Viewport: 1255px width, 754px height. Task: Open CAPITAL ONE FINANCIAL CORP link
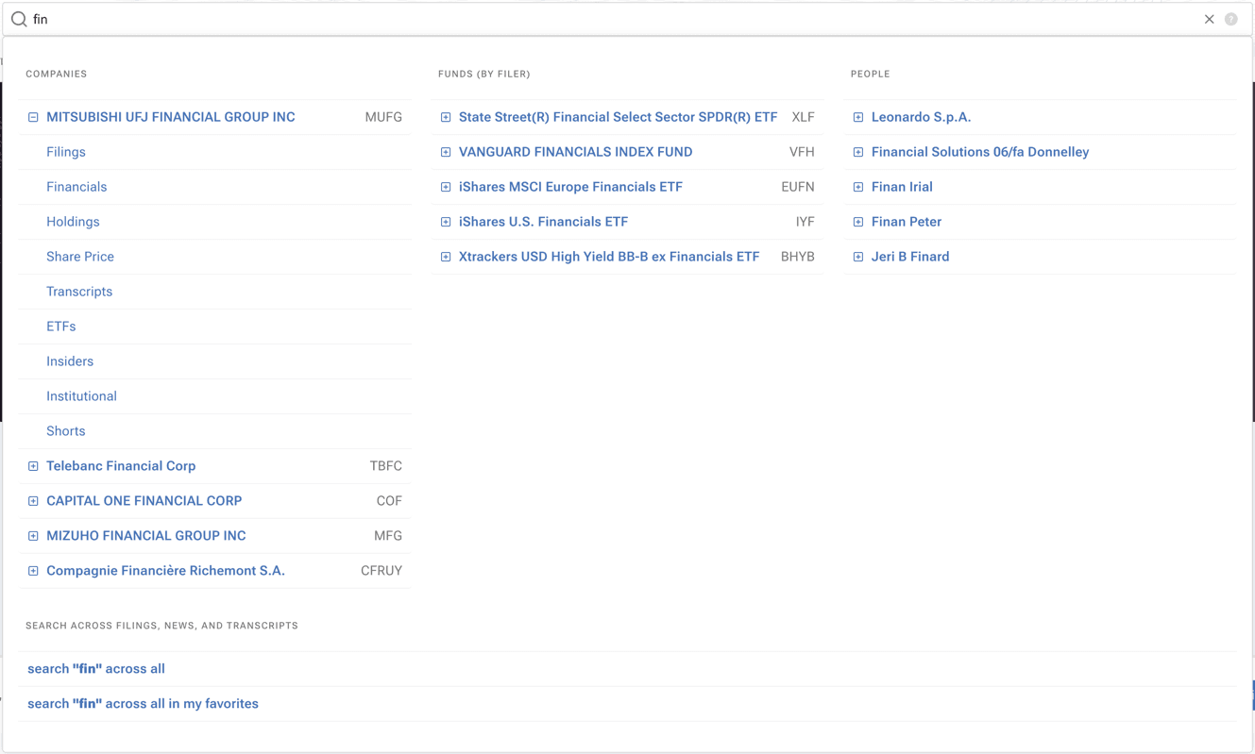pyautogui.click(x=144, y=501)
